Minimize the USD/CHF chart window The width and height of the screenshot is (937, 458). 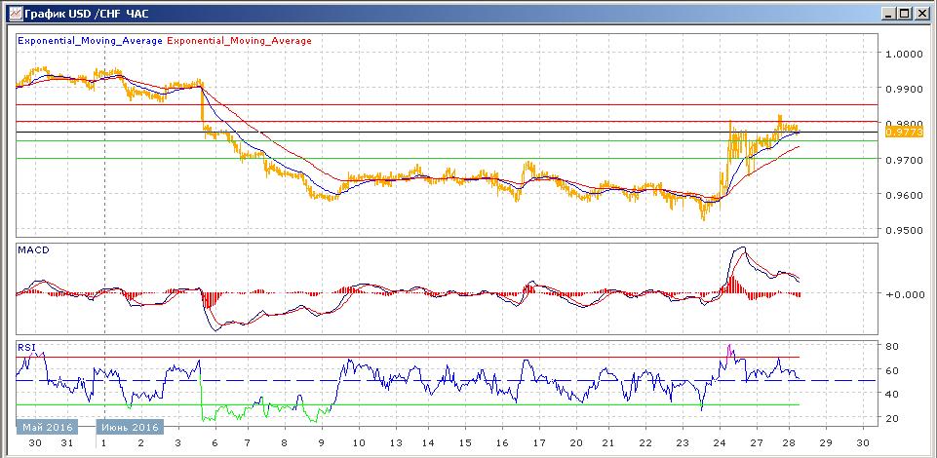coord(888,14)
